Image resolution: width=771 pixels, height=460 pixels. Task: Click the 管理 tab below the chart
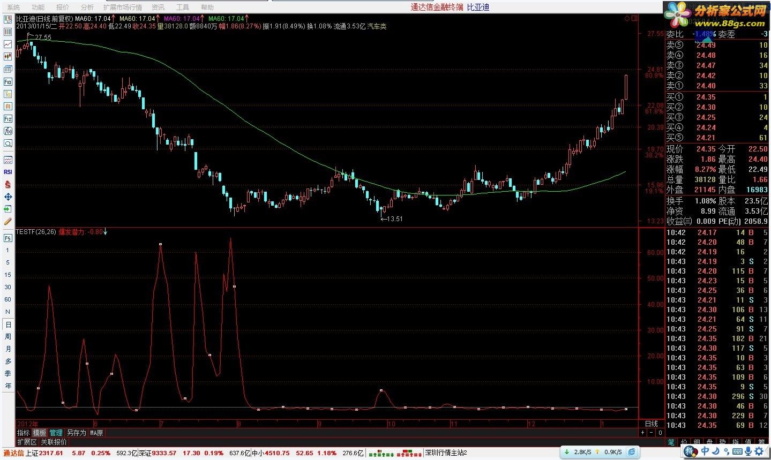coord(56,433)
